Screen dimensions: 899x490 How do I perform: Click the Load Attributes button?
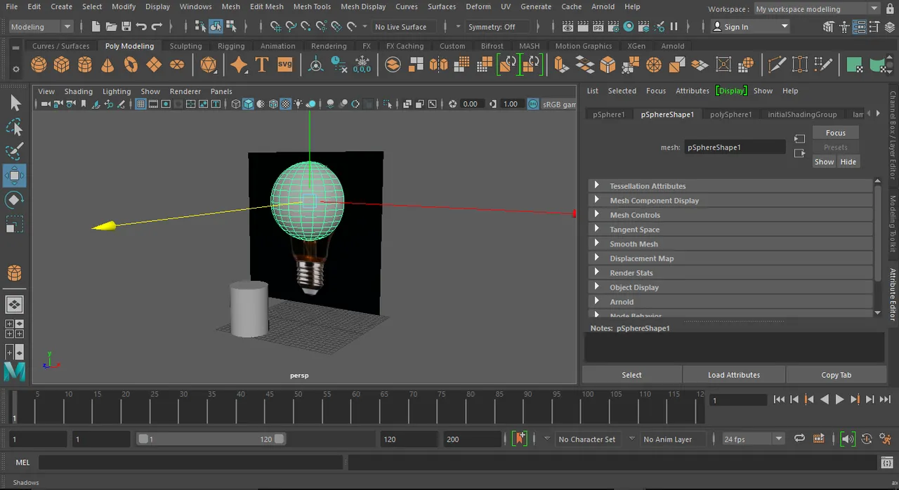(x=734, y=375)
